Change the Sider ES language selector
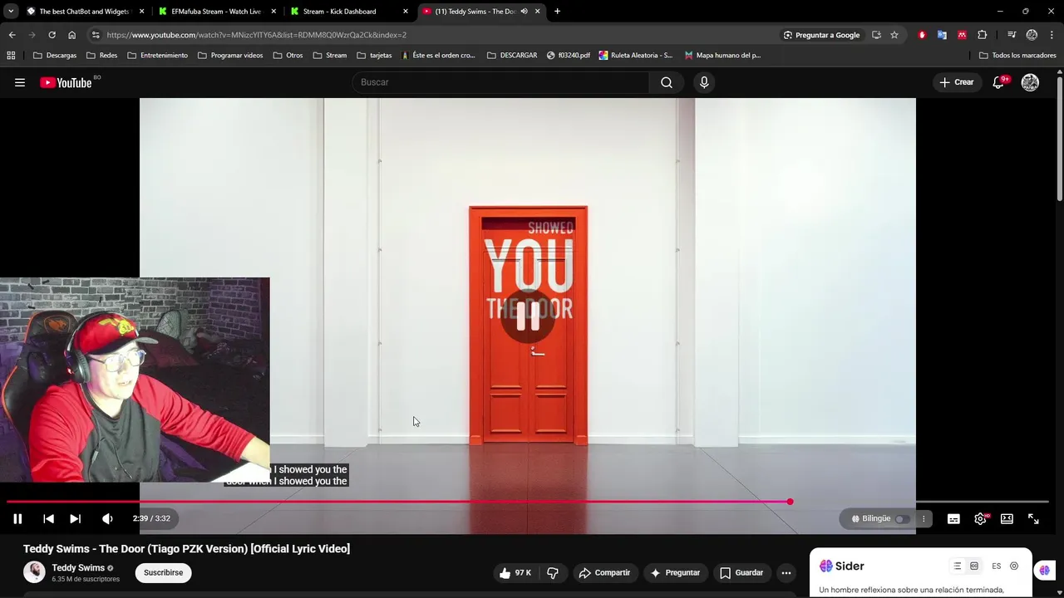The image size is (1064, 598). click(996, 566)
